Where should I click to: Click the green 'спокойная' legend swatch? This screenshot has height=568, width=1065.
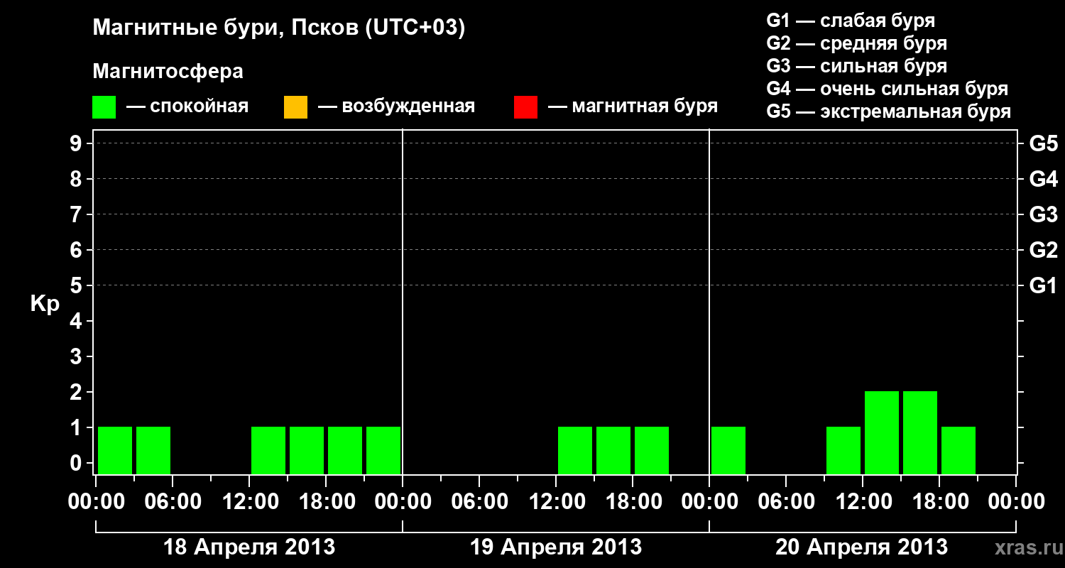tap(104, 107)
